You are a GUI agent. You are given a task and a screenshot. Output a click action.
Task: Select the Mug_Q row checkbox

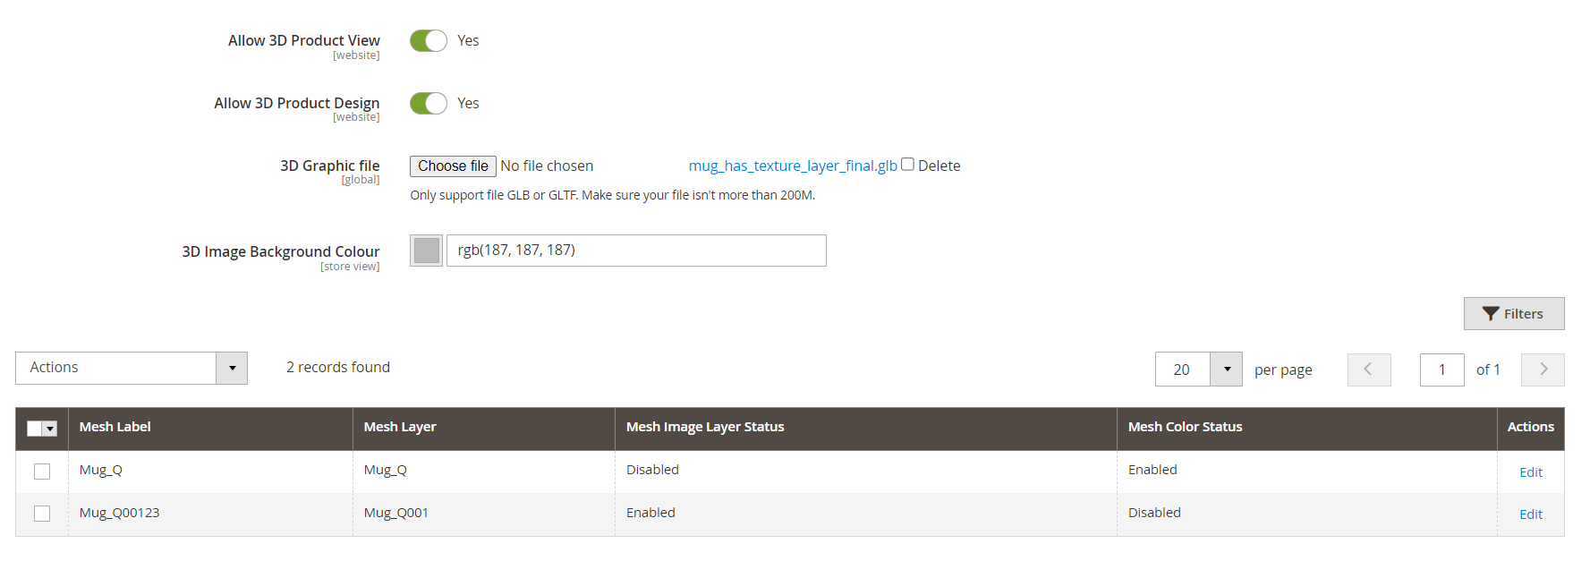42,472
